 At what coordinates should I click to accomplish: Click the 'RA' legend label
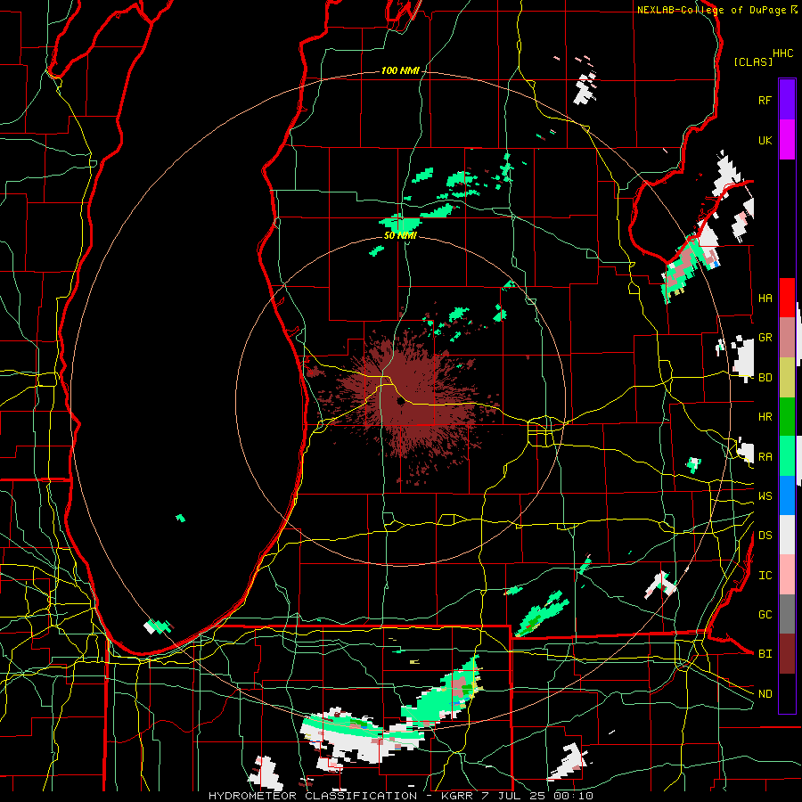tap(765, 456)
